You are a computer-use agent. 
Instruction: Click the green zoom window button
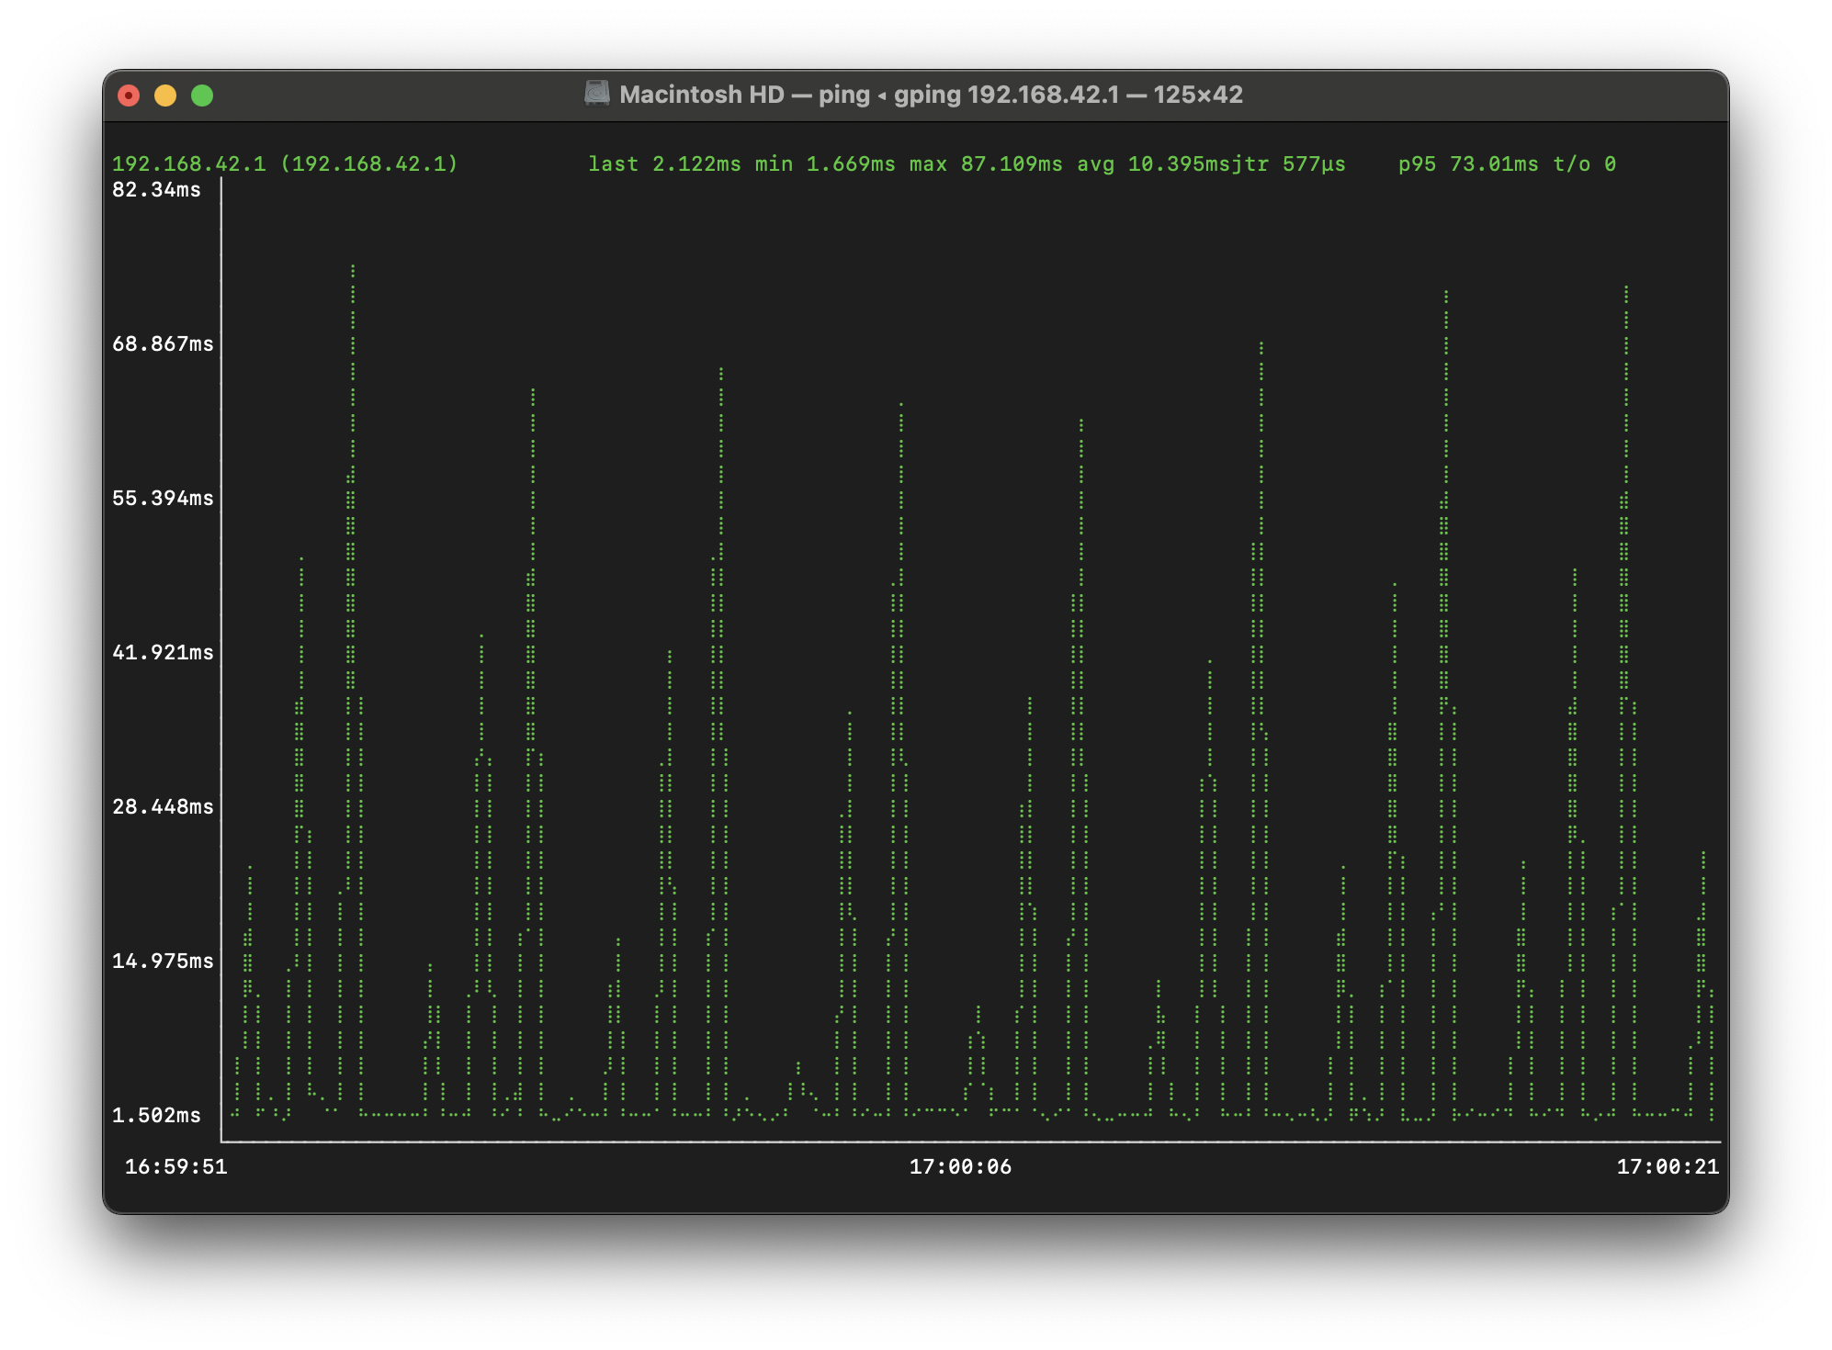click(x=202, y=96)
